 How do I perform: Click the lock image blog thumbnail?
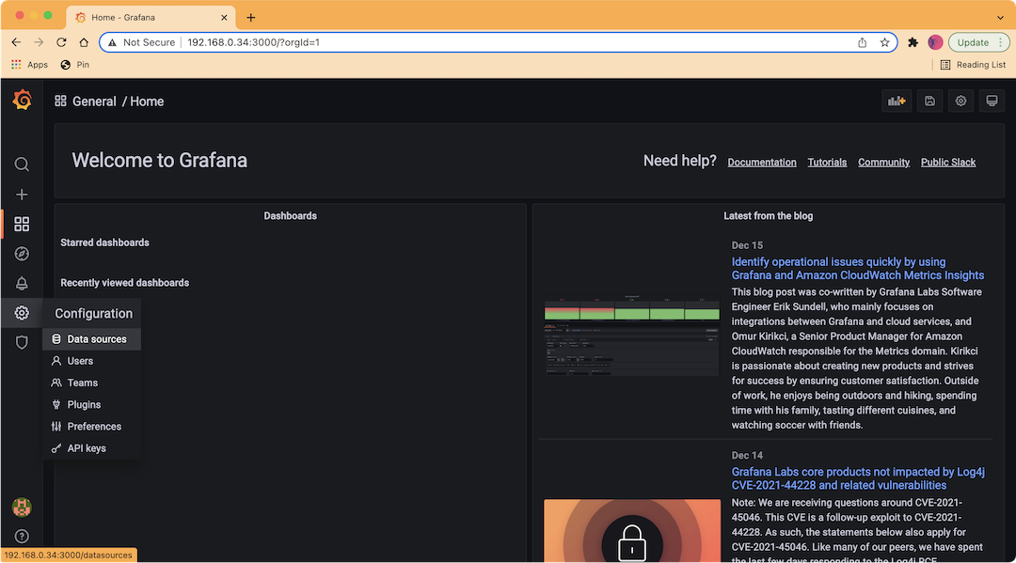pos(632,530)
